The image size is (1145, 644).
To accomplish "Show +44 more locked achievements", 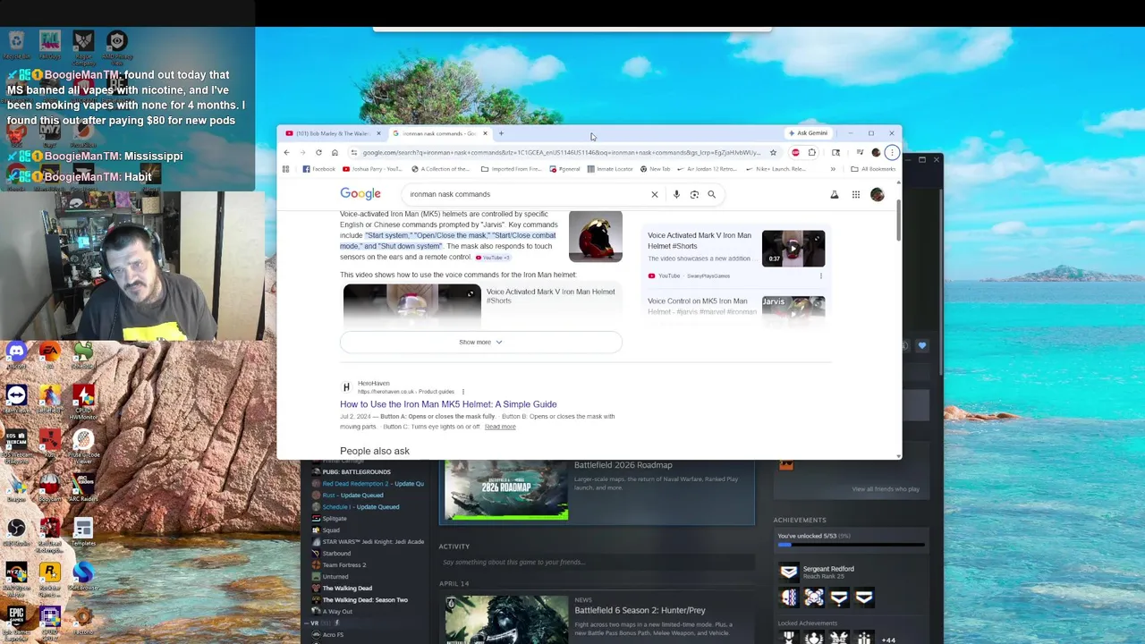I will pyautogui.click(x=888, y=640).
